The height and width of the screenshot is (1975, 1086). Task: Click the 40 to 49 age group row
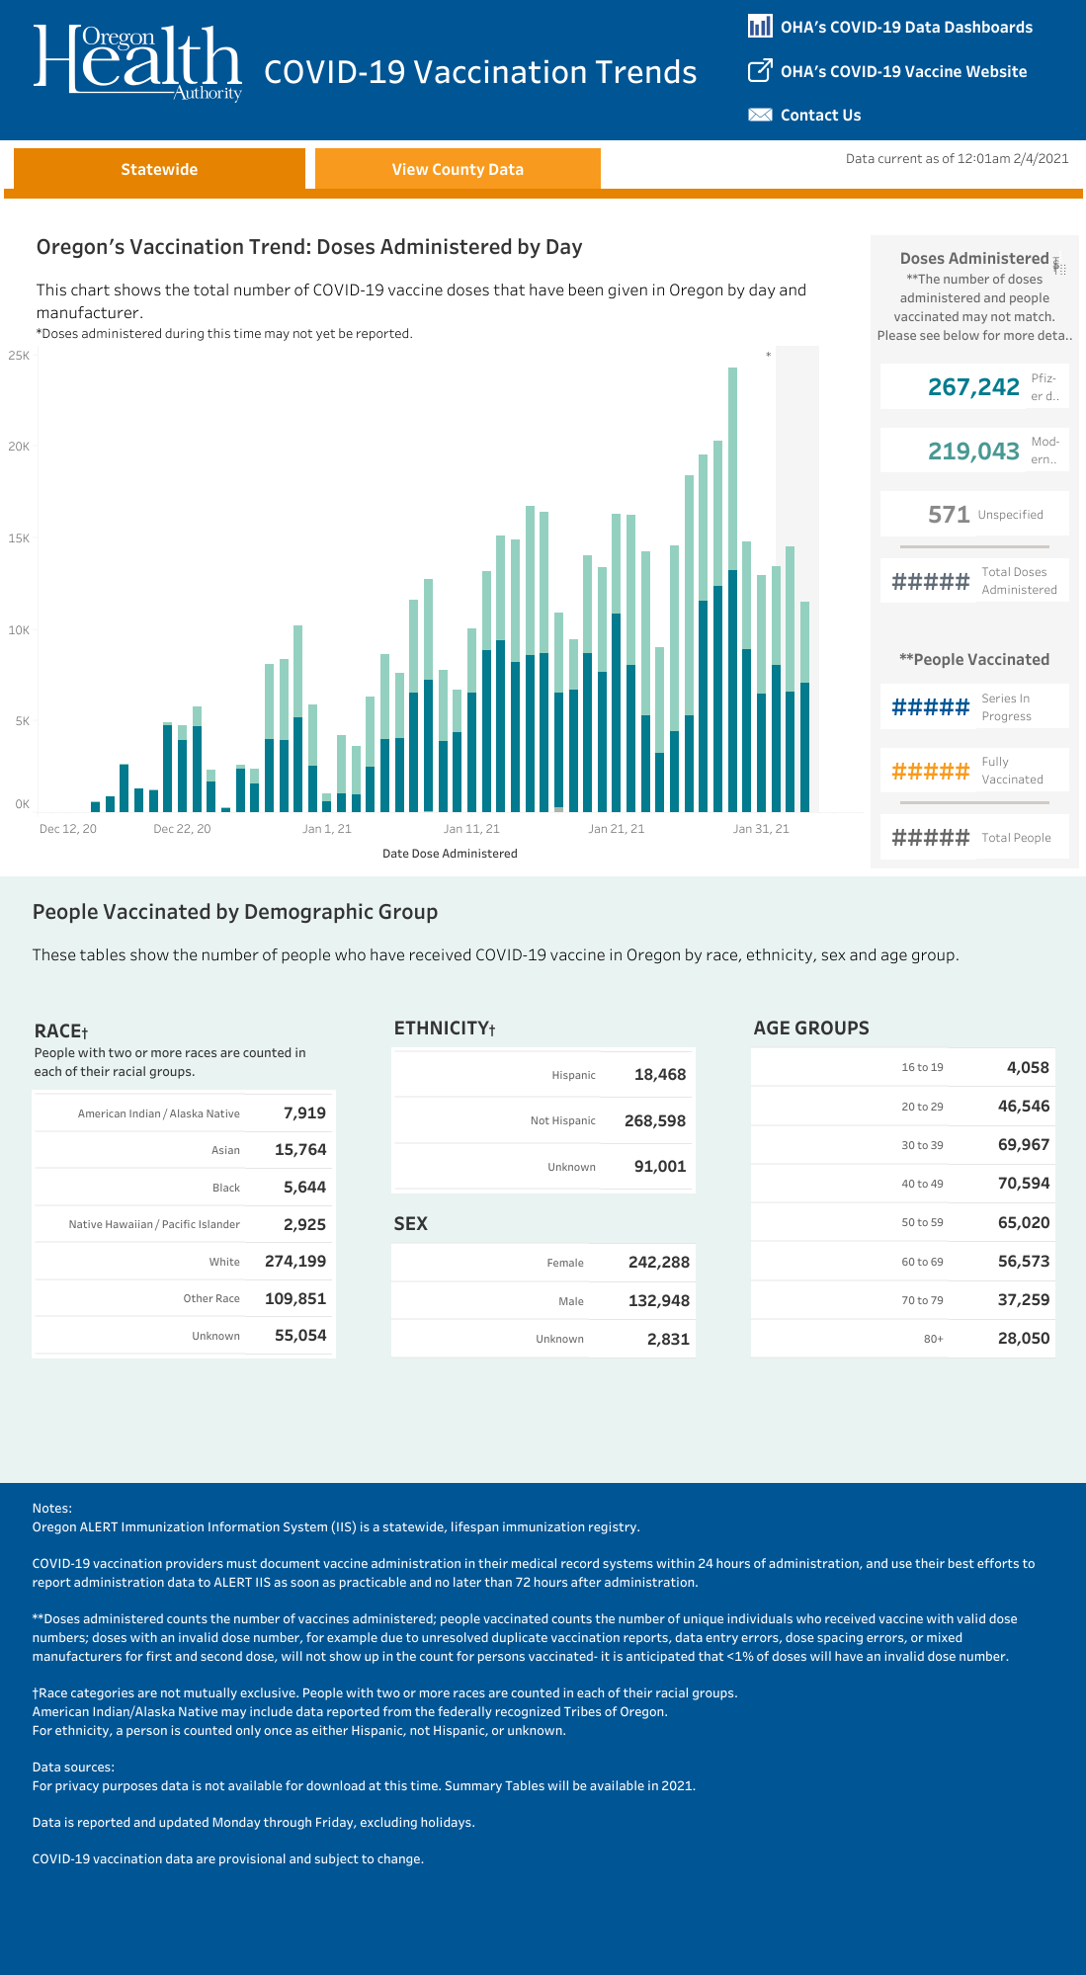[902, 1184]
